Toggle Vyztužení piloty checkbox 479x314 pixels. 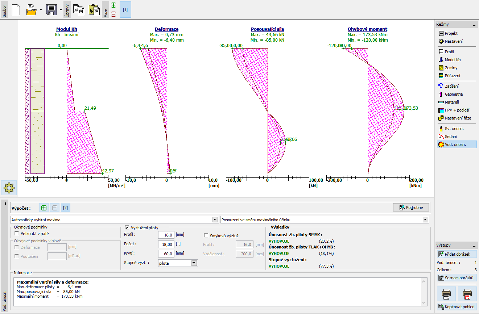coord(127,227)
